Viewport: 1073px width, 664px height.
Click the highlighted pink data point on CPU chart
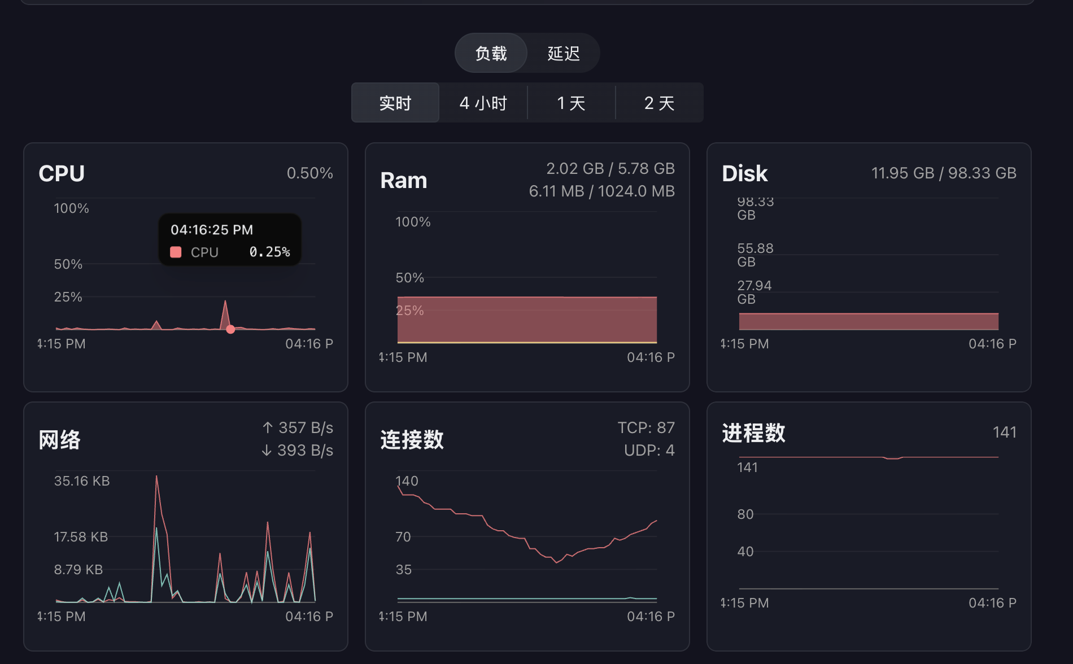point(230,329)
